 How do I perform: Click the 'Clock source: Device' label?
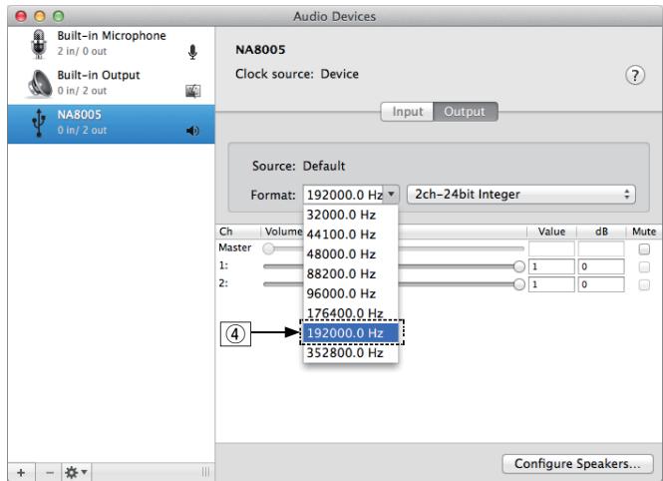point(297,74)
